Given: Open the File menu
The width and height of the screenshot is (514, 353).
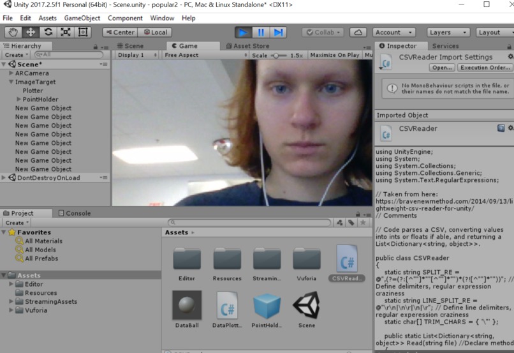Looking at the screenshot, I should (8, 18).
